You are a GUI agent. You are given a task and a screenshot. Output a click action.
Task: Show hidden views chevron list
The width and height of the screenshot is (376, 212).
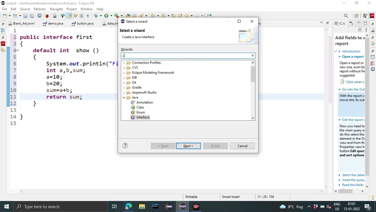(x=351, y=23)
